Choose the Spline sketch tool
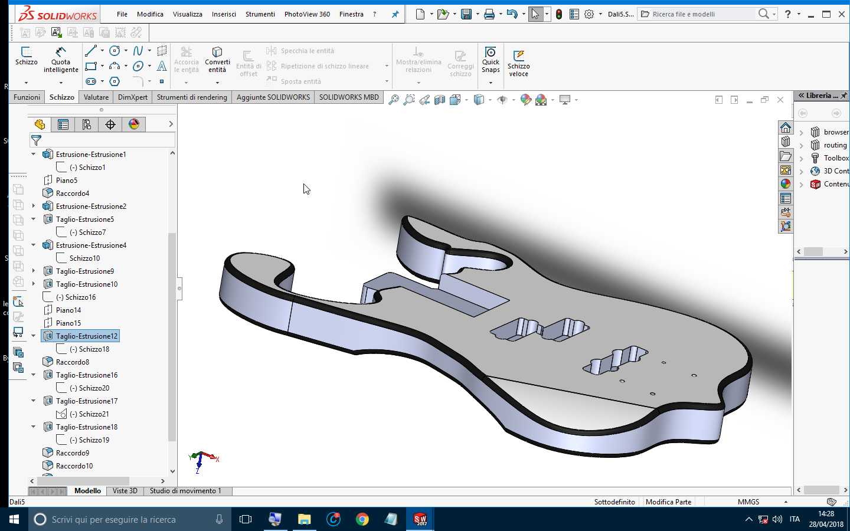Viewport: 850px width, 531px height. (138, 51)
